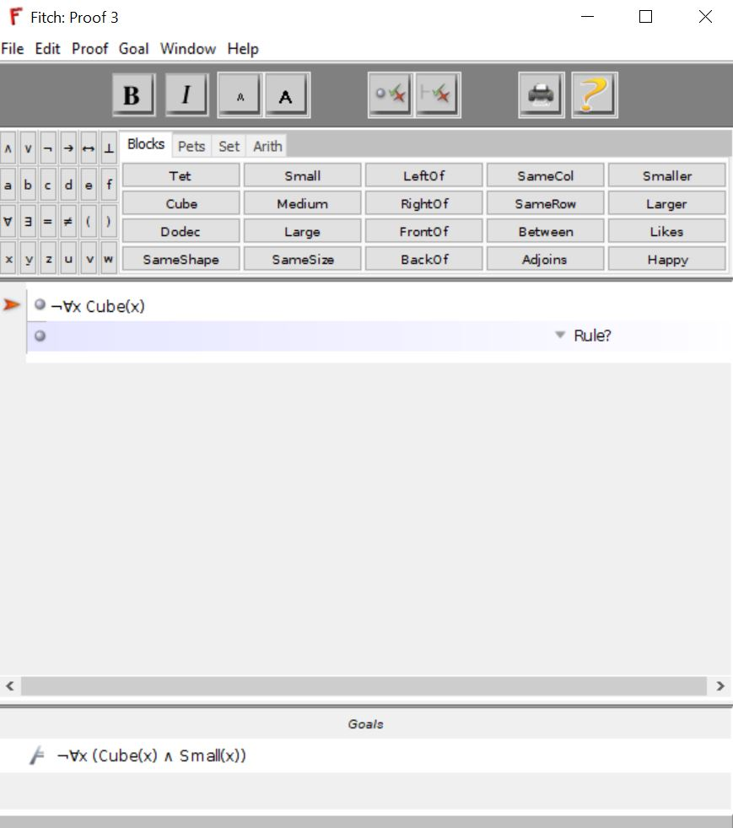Insert variable z

coord(48,258)
